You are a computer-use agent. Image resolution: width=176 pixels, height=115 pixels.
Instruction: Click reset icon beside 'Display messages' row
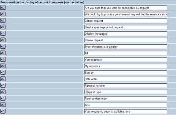(x=3, y=33)
